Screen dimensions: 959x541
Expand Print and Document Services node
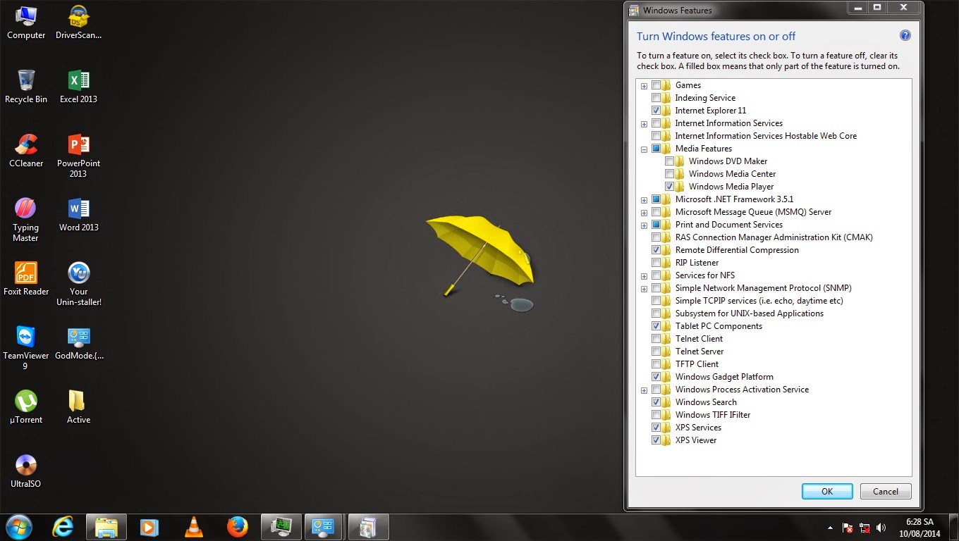(644, 225)
